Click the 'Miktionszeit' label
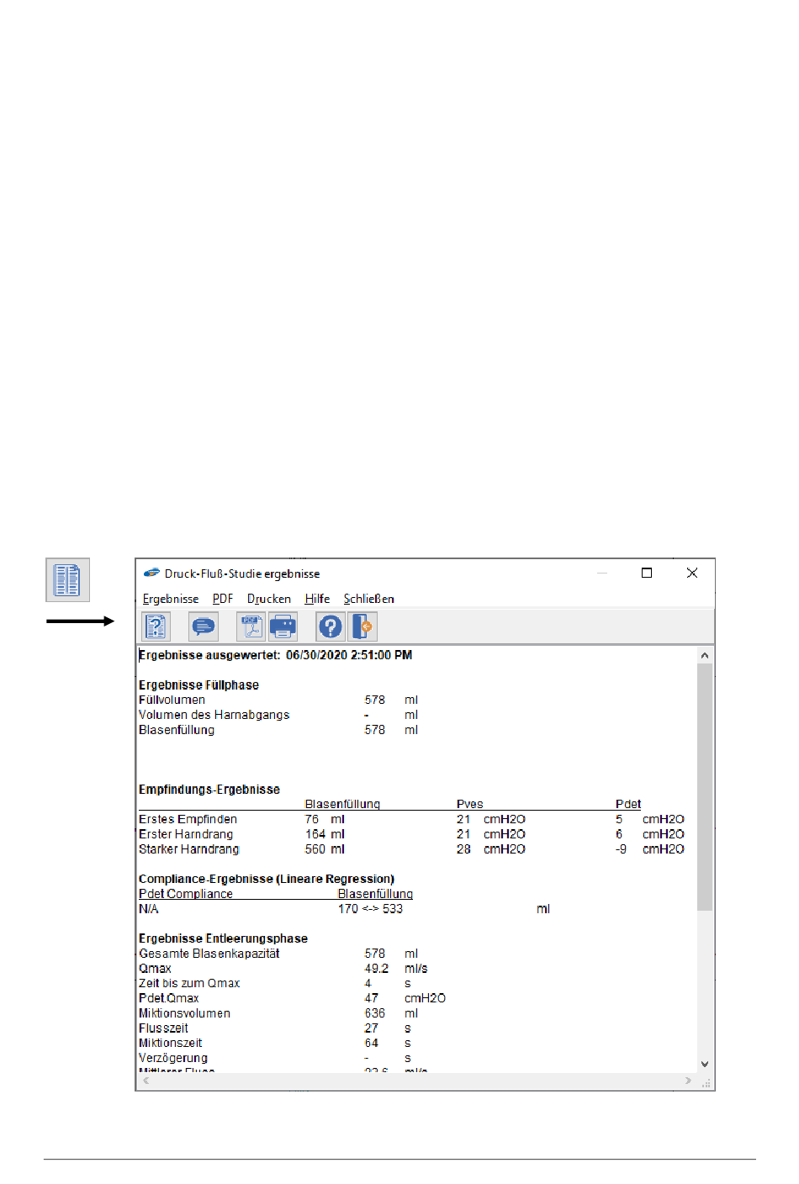This screenshot has height=1184, width=799. click(171, 1043)
